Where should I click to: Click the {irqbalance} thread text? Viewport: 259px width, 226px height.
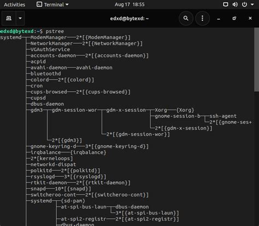[88, 152]
